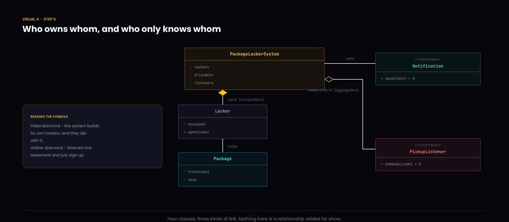The height and width of the screenshot is (222, 509).
Task: Click the trackingId field in Package
Action: [x=197, y=172]
